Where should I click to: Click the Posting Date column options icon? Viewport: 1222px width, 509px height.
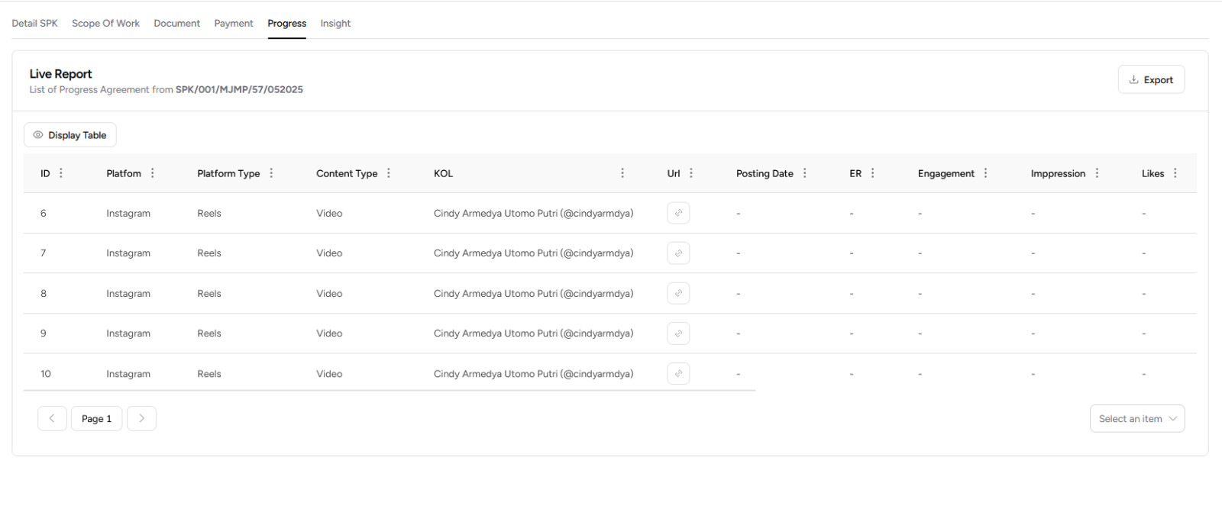point(804,173)
